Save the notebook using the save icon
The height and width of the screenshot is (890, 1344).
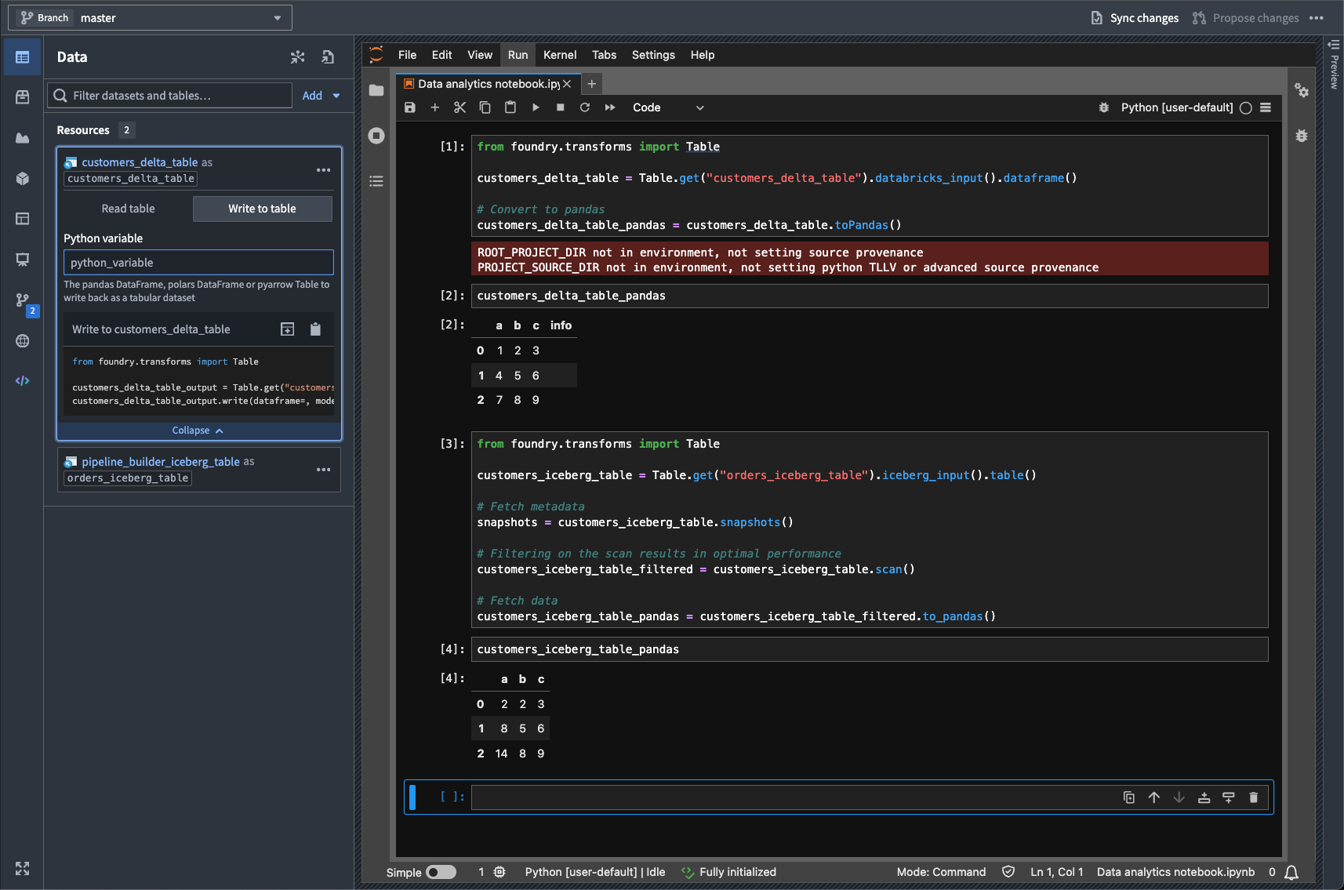pyautogui.click(x=409, y=107)
